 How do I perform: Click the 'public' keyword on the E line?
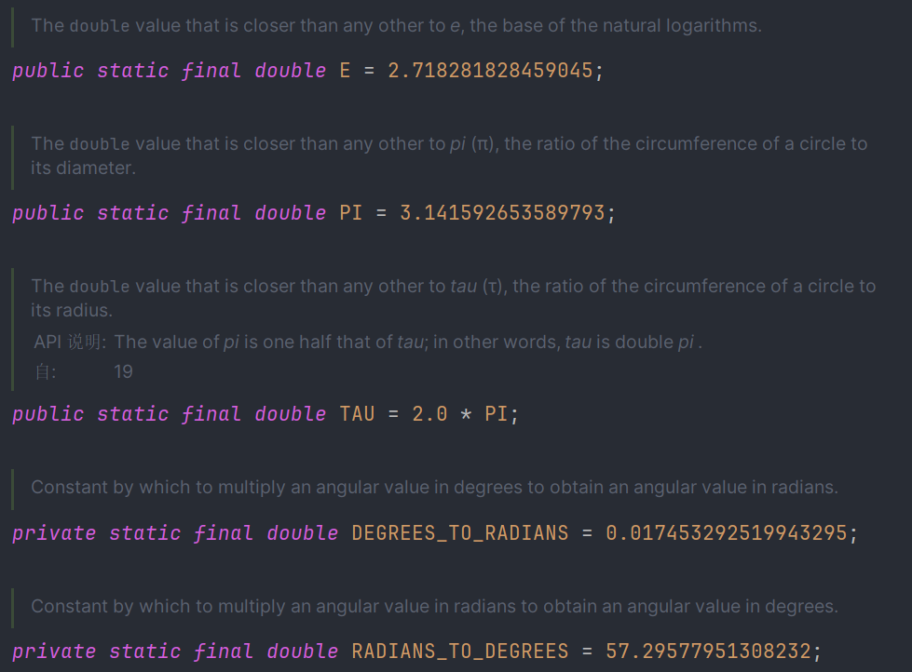48,71
